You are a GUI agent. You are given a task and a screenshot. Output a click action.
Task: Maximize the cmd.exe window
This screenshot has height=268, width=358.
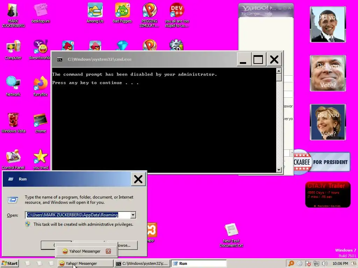coord(258,59)
